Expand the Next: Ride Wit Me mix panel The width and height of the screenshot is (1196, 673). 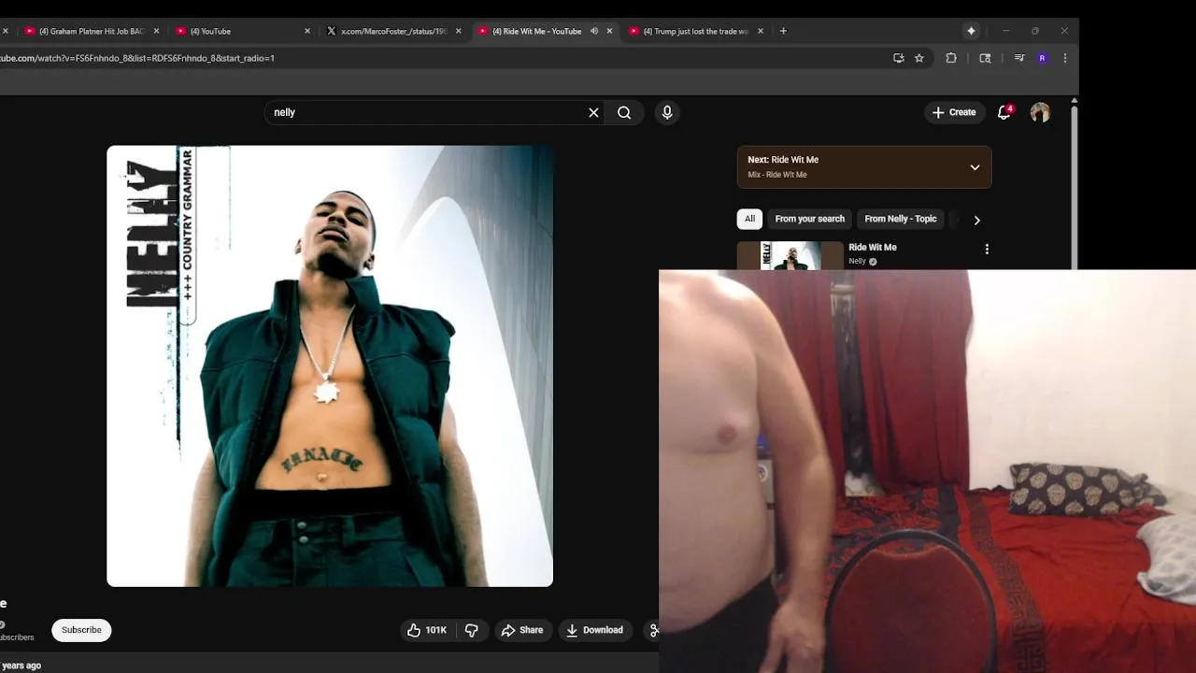975,167
